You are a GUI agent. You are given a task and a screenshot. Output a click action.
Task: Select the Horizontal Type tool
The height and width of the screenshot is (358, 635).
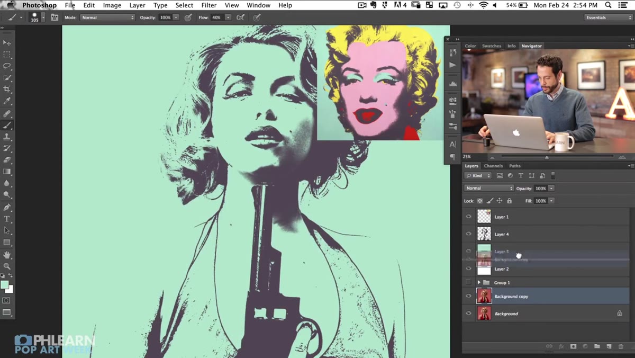tap(7, 219)
